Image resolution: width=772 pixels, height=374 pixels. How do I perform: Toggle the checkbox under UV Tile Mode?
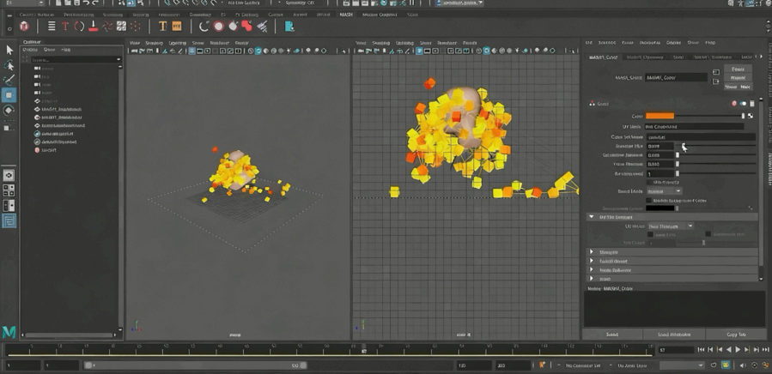coord(650,234)
